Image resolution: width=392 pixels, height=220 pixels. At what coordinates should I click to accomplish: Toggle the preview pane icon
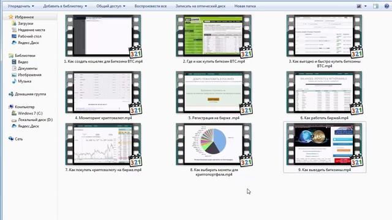coord(375,6)
